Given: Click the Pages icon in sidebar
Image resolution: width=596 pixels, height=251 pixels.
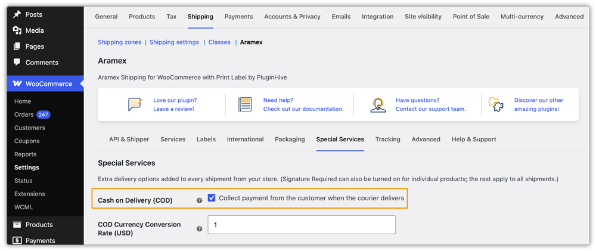Looking at the screenshot, I should [17, 47].
